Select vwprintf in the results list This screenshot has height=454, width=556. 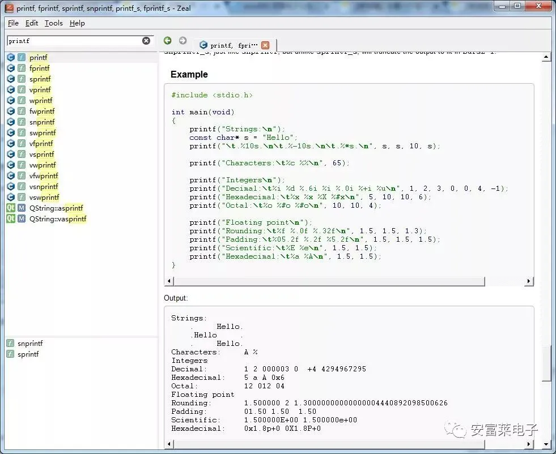click(43, 165)
